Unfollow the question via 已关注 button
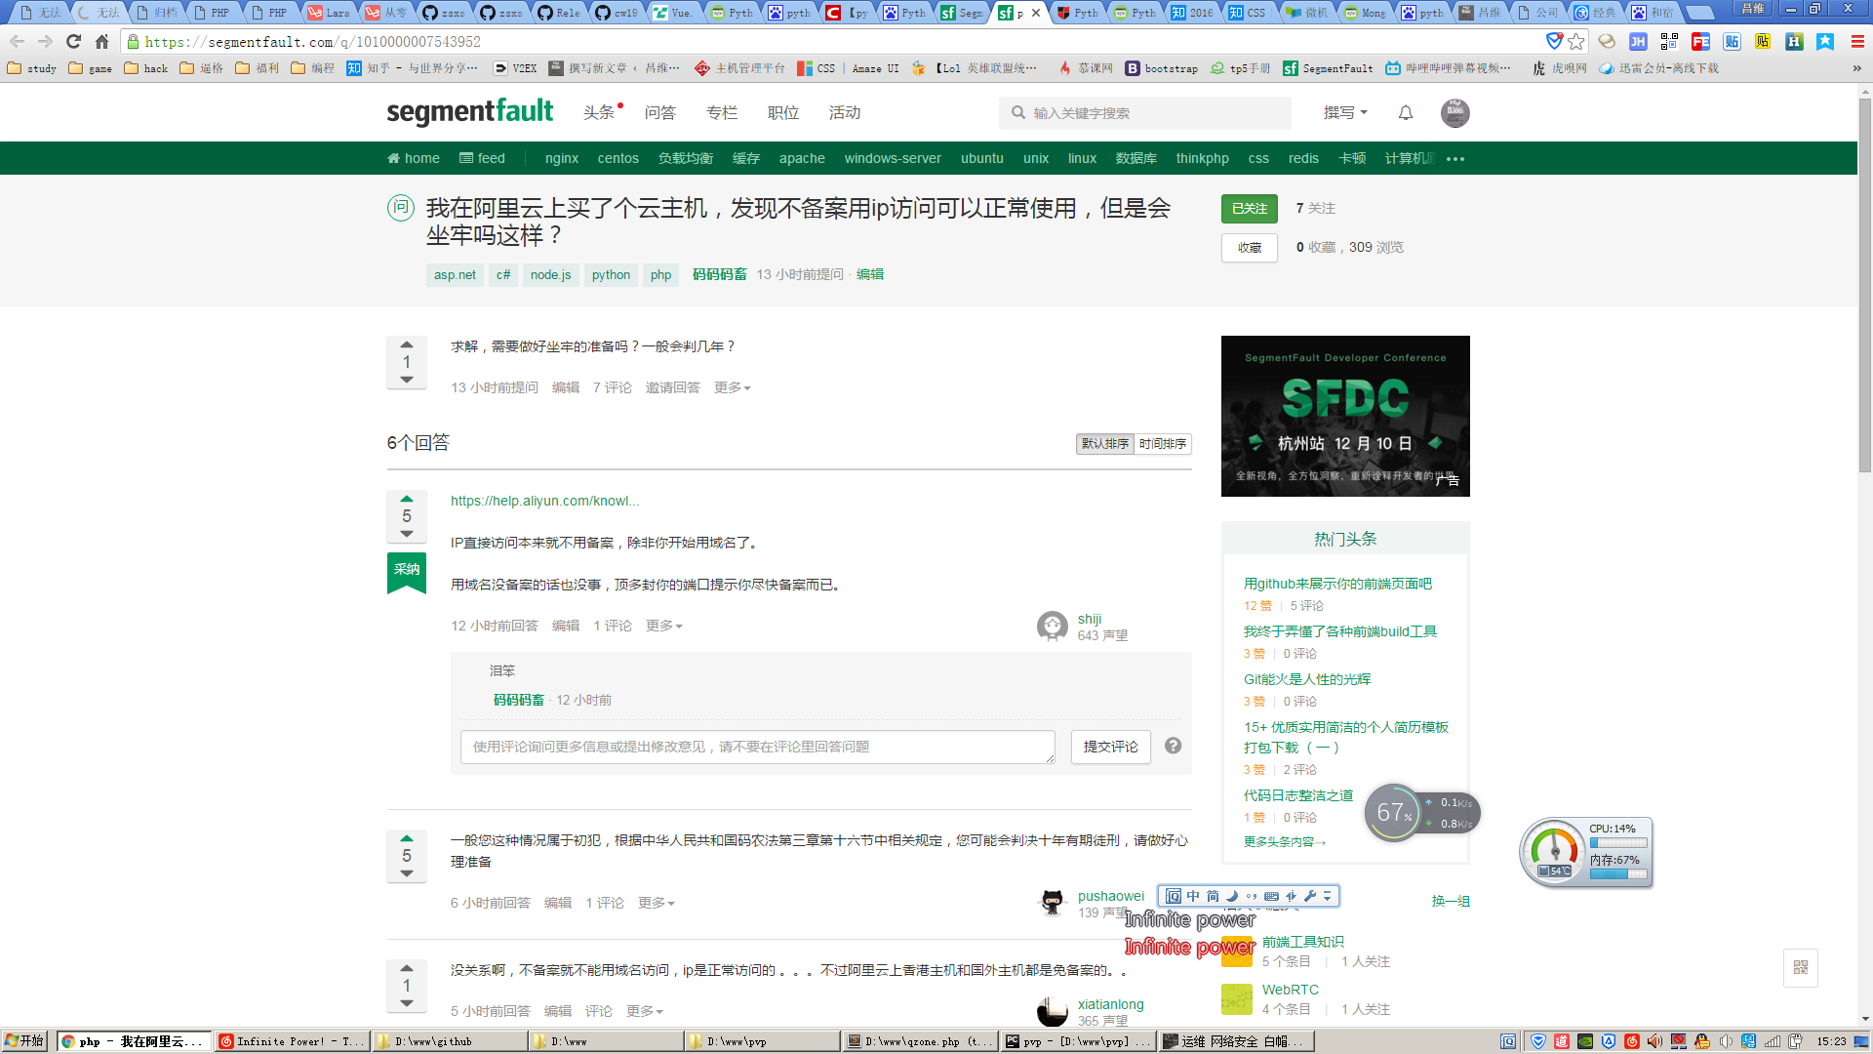The height and width of the screenshot is (1054, 1873). click(x=1249, y=209)
